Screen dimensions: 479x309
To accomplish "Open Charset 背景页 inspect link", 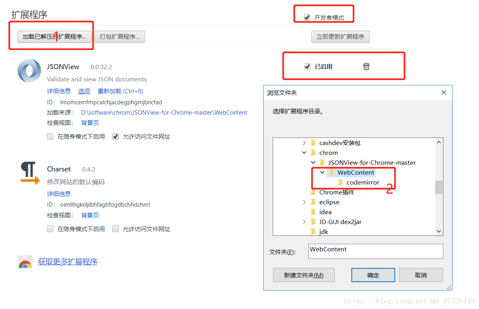I will [90, 215].
